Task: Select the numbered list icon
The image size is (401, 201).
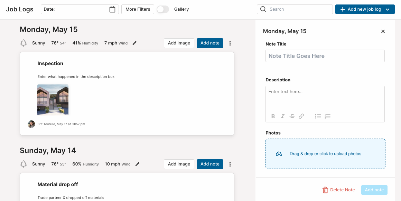Action: pyautogui.click(x=328, y=116)
